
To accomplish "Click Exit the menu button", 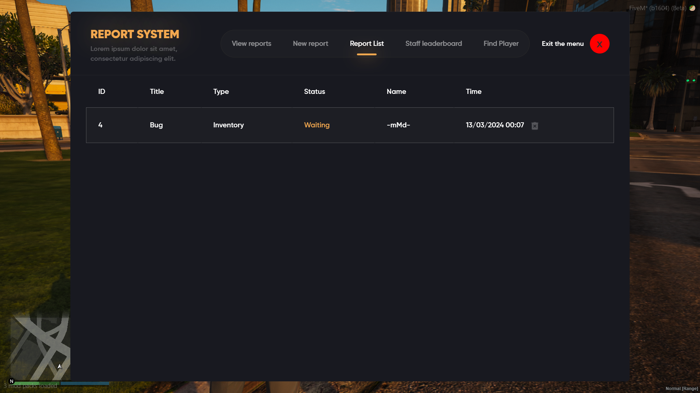I will tap(562, 44).
